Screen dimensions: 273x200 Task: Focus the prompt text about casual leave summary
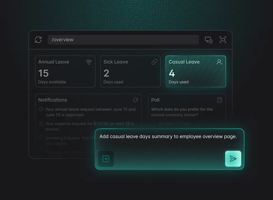pyautogui.click(x=168, y=137)
